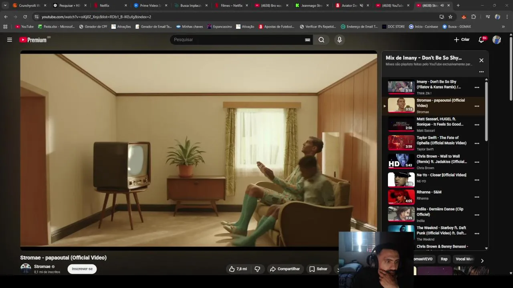
Task: Click the browser address bar URL
Action: 96,17
